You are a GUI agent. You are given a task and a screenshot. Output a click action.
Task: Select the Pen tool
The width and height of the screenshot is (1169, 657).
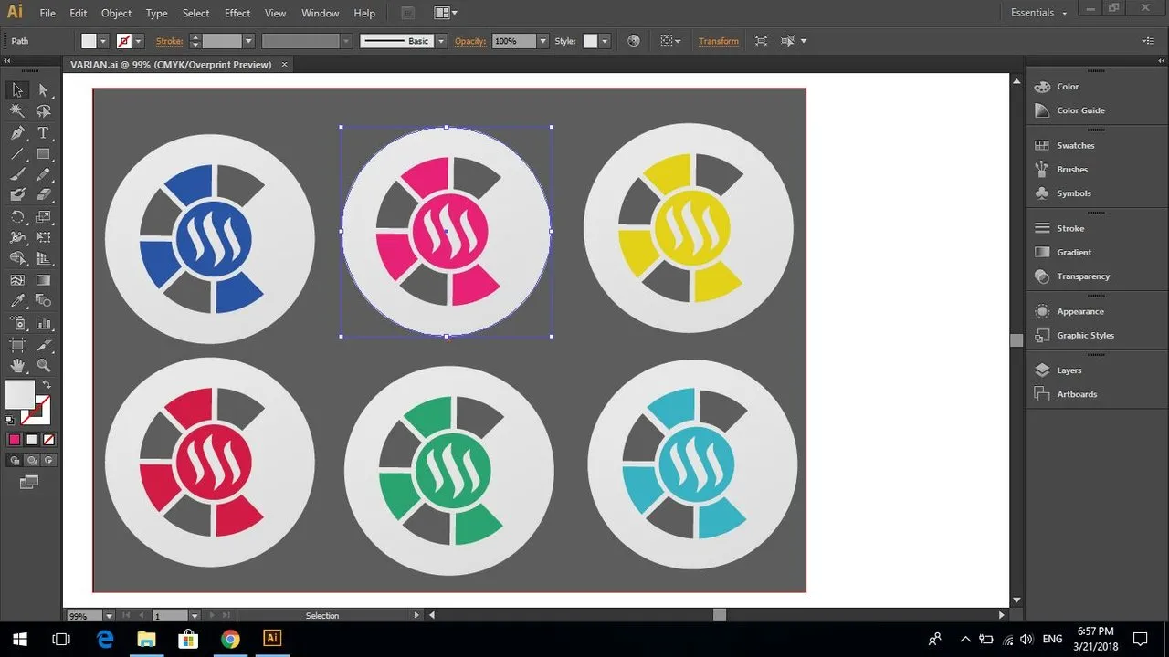17,133
